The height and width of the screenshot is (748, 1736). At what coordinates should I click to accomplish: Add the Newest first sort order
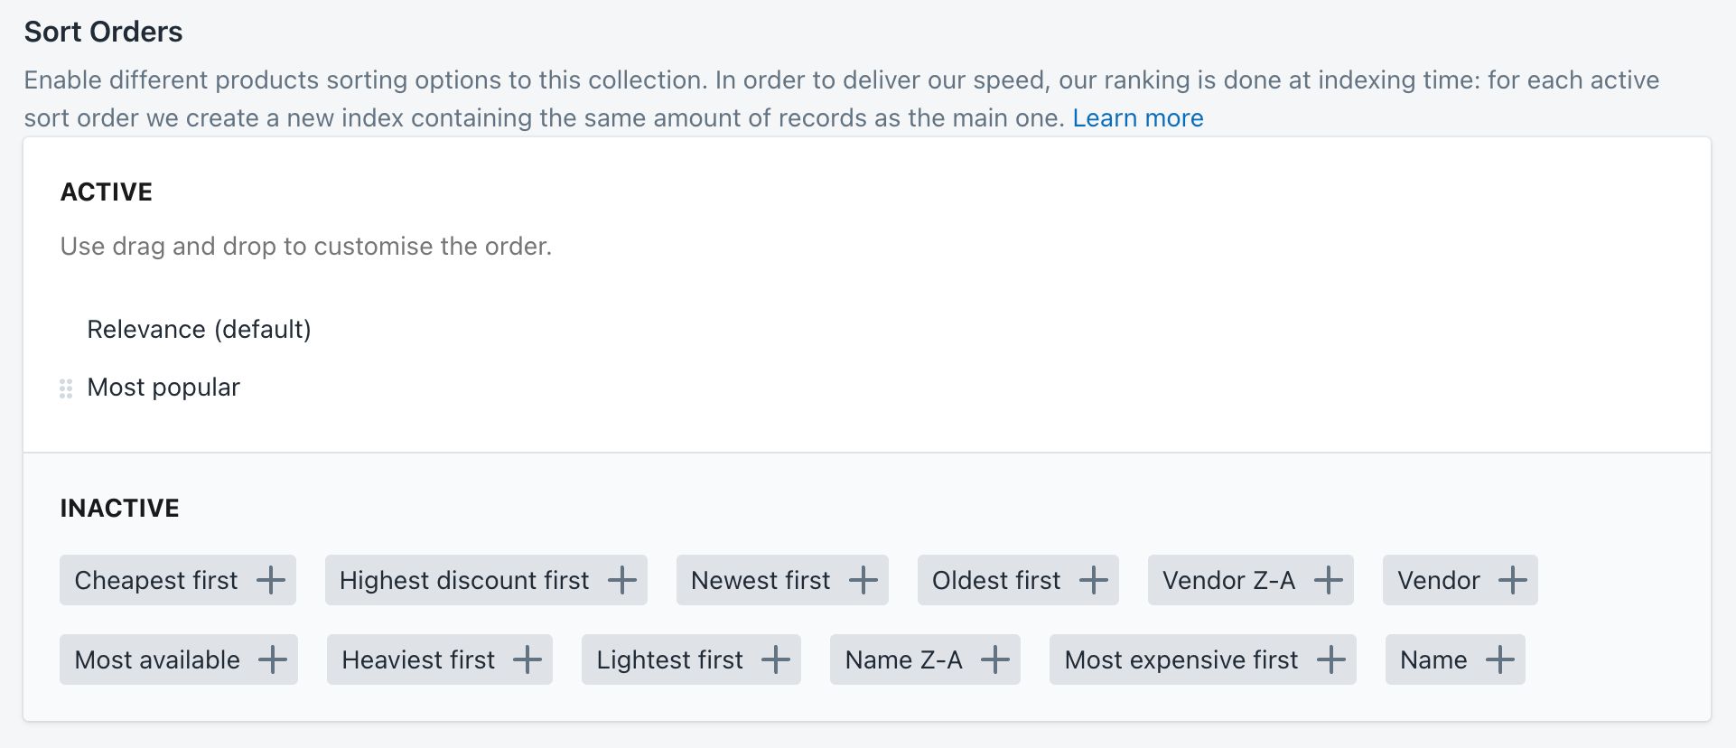(x=864, y=580)
